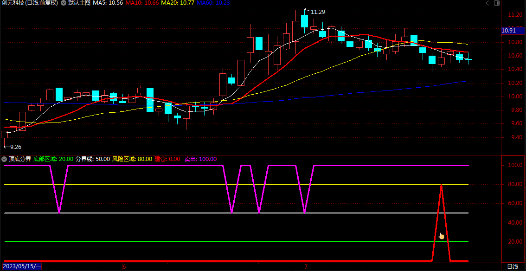Open the main chart dropdown beside 默认主图

click(x=63, y=3)
